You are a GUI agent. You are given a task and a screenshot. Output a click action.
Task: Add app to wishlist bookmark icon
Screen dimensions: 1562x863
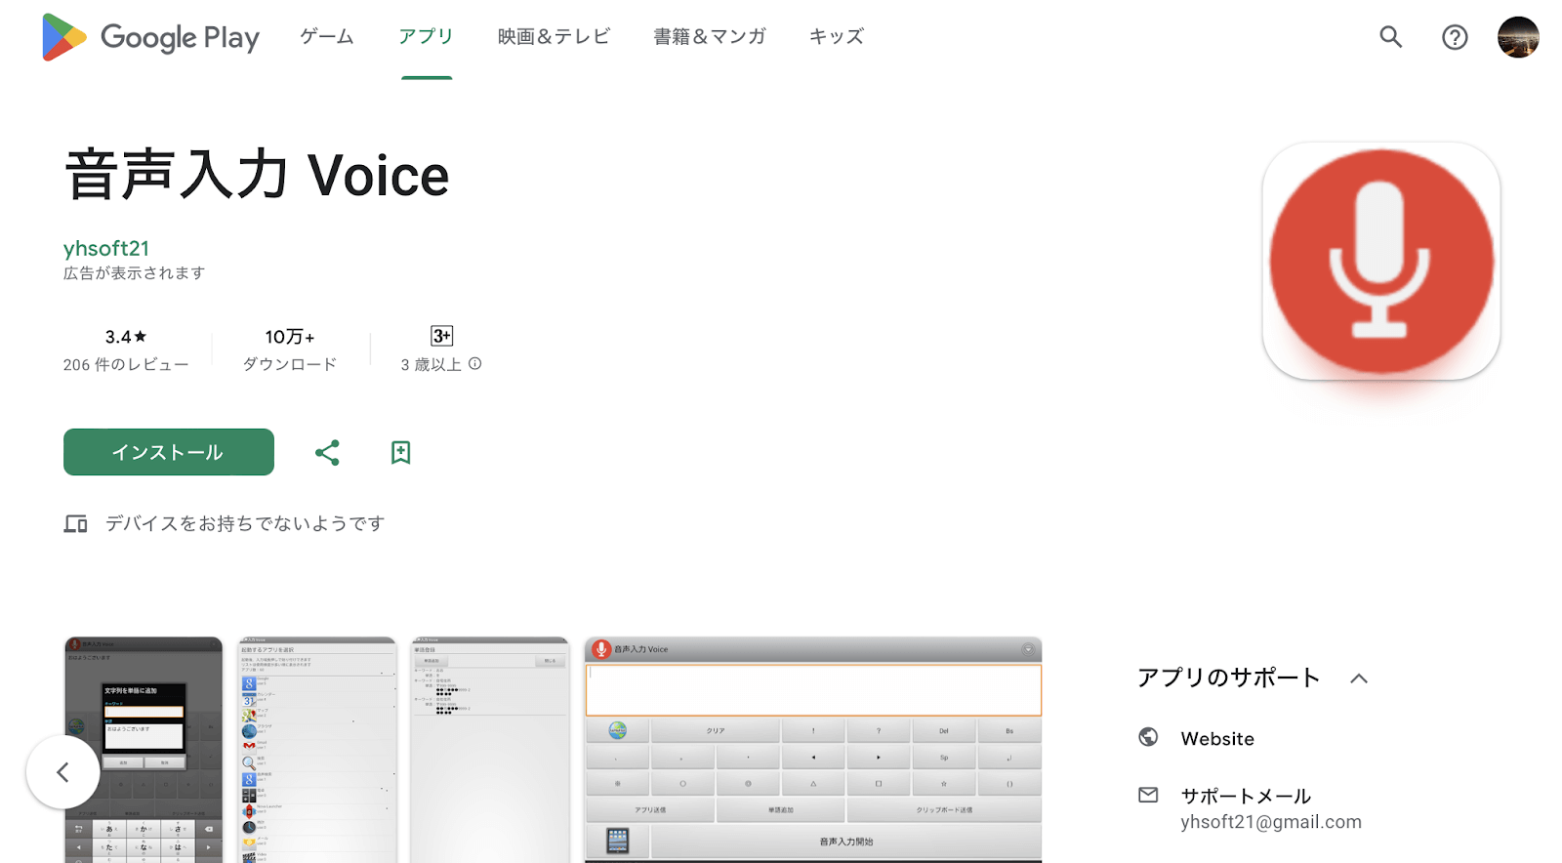[x=400, y=452]
